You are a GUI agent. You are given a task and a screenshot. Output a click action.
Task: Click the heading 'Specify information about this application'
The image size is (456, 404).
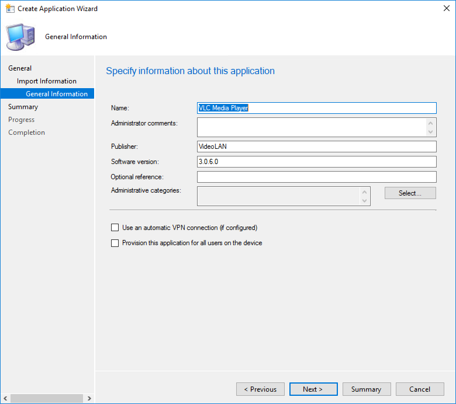point(190,71)
